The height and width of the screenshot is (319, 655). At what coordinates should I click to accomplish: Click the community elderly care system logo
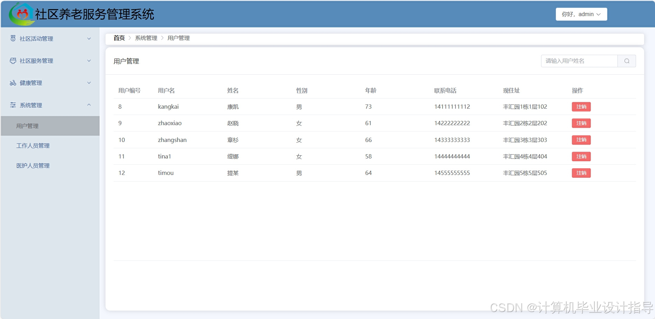tap(22, 14)
